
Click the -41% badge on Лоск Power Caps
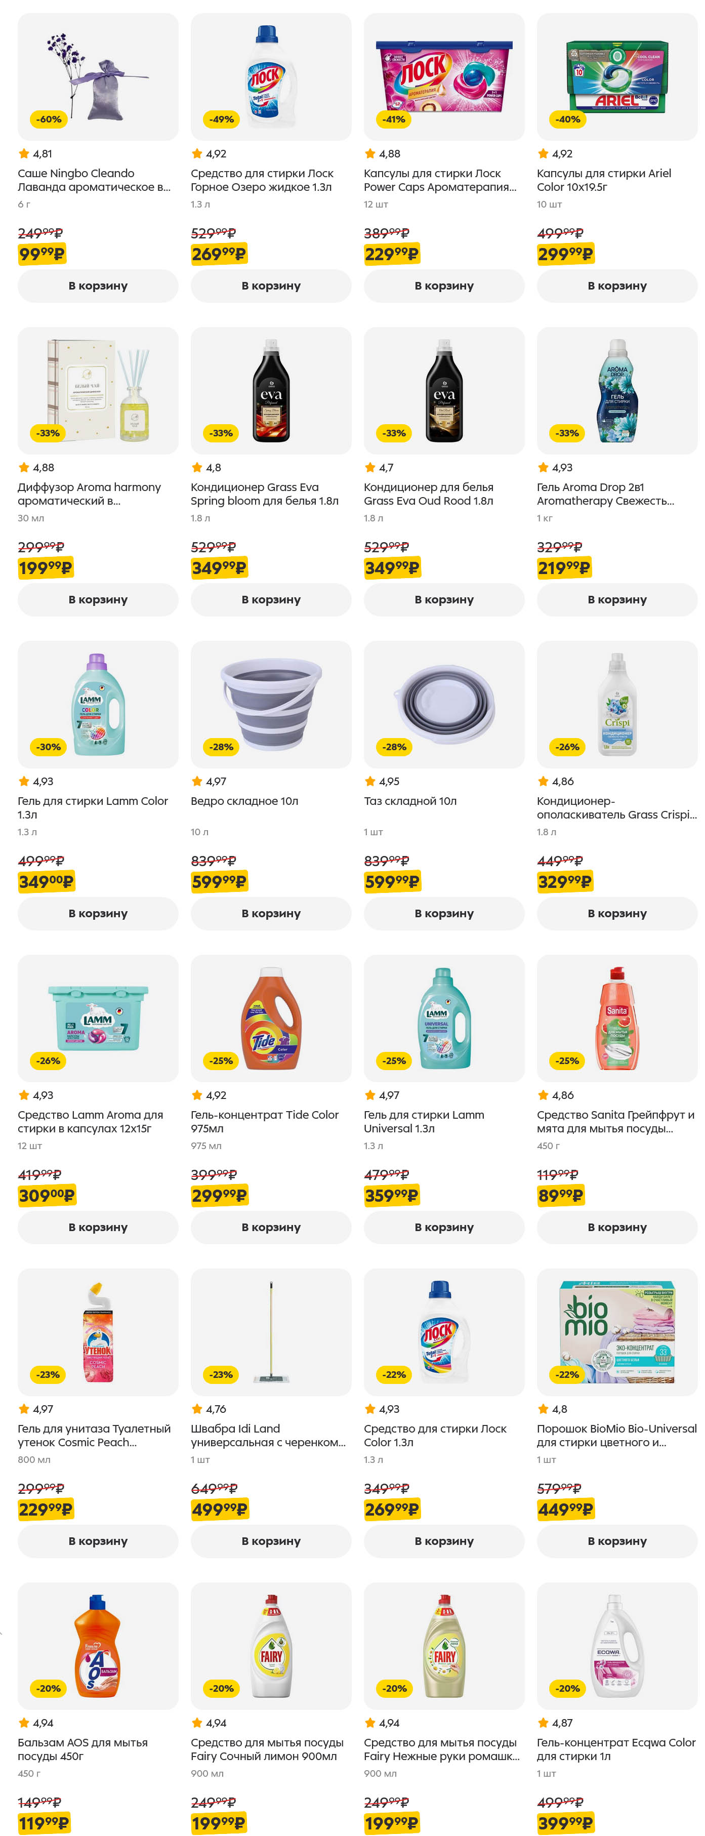(394, 119)
